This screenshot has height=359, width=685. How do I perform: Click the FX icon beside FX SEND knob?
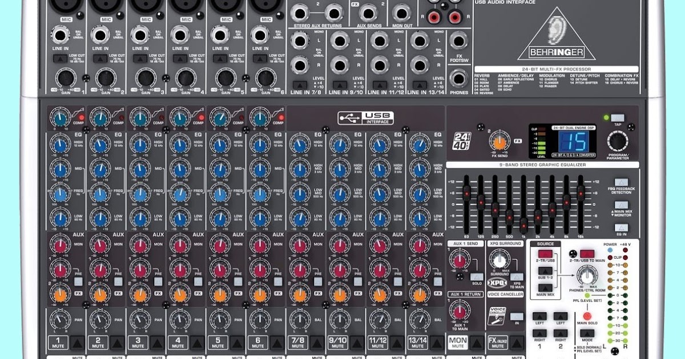(x=518, y=140)
